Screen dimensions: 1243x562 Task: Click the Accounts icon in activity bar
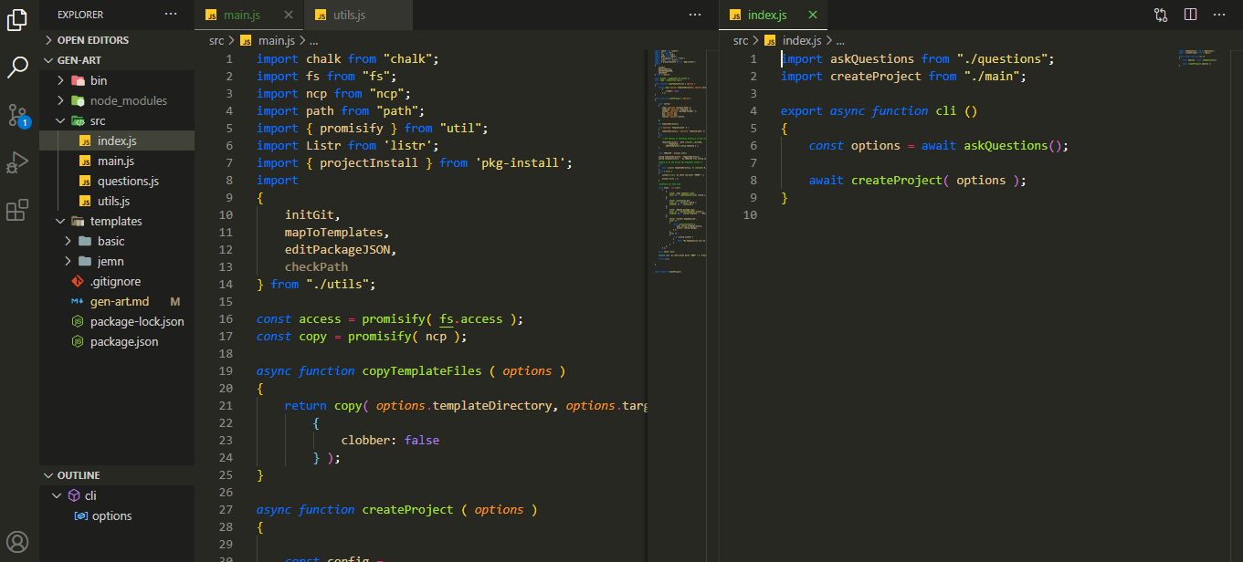pyautogui.click(x=18, y=541)
